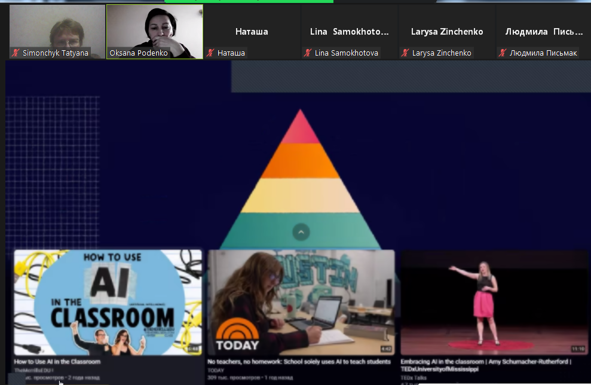Open the TEDx speaker in pink skirt thumbnail
Viewport: 591px width, 385px height.
(x=494, y=302)
